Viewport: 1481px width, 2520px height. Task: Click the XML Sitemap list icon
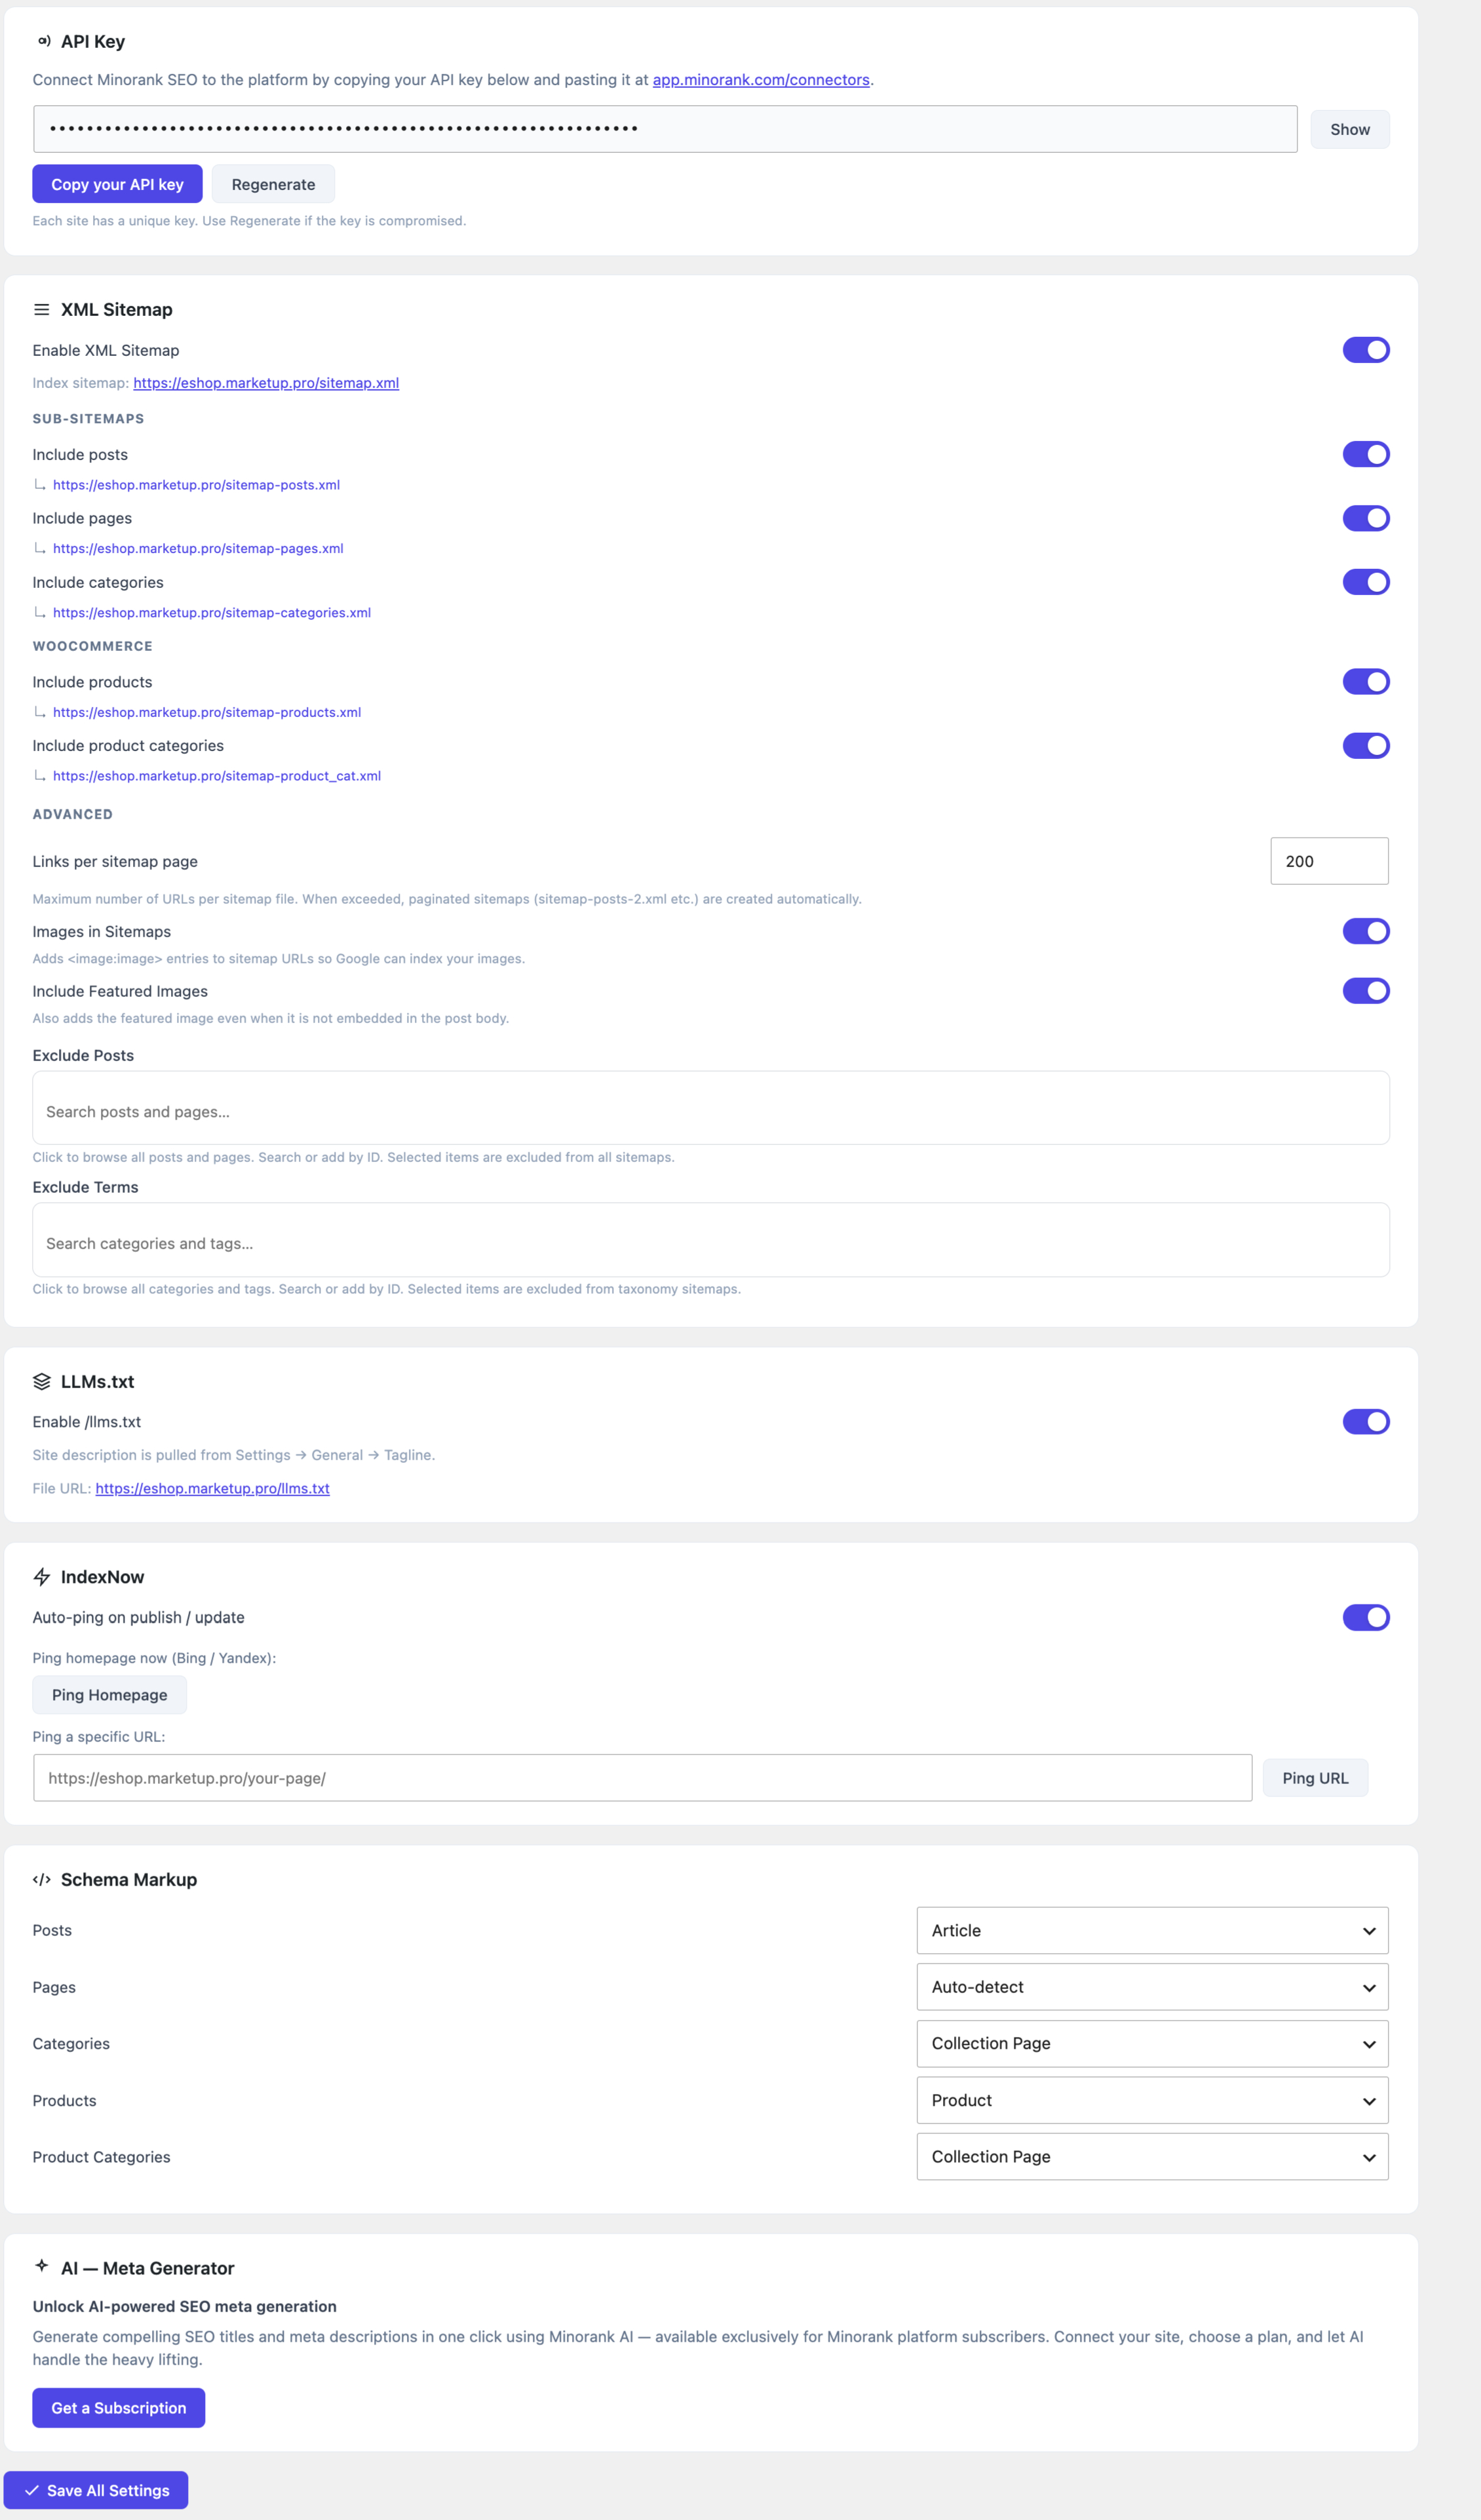42,310
